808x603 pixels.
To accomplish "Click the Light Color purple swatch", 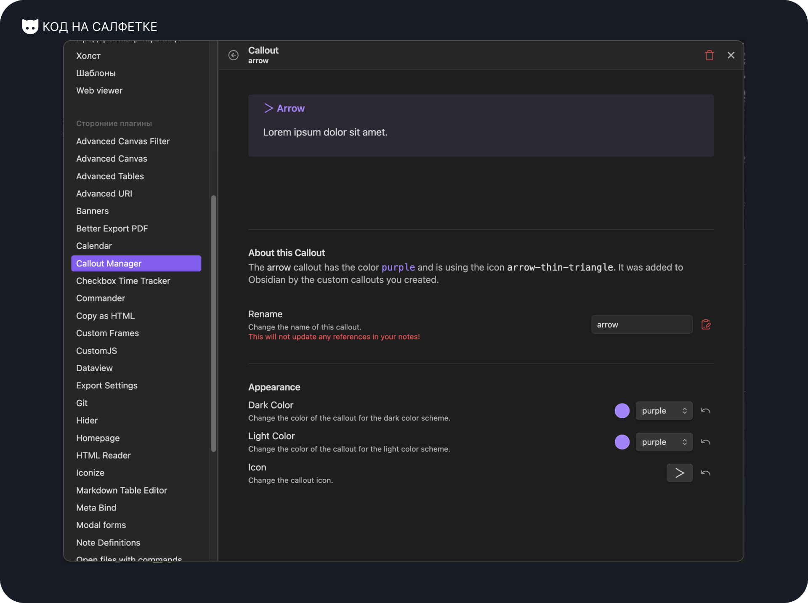I will click(x=622, y=442).
